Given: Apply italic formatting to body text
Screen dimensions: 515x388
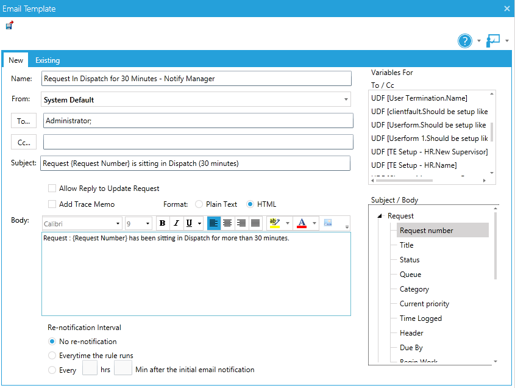Looking at the screenshot, I should (x=176, y=223).
